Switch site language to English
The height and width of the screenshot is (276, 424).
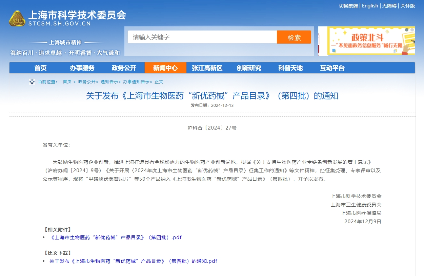370,6
